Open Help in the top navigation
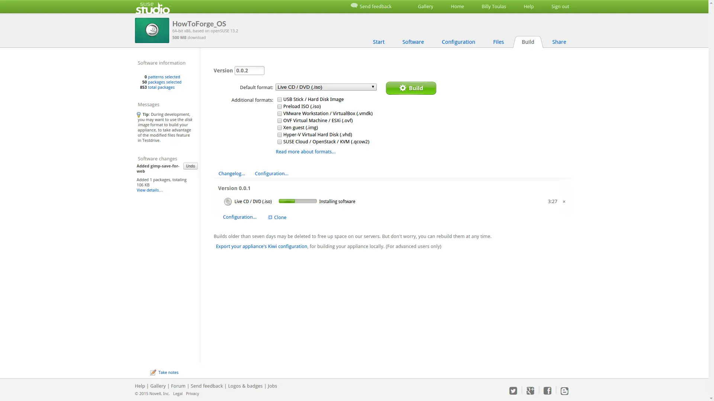Image resolution: width=714 pixels, height=401 pixels. point(529,7)
